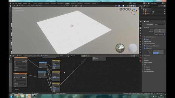Open the Global transform orientation dropdown
175x98 pixels.
point(67,6)
